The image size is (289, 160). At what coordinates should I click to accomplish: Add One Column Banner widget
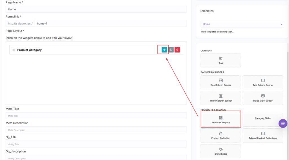coord(221,82)
